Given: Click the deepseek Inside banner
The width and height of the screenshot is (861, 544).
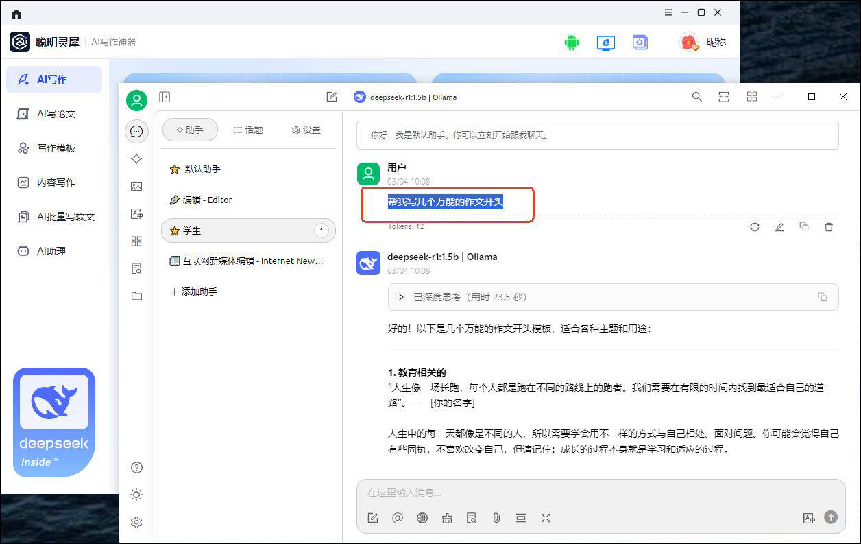Looking at the screenshot, I should tap(54, 423).
